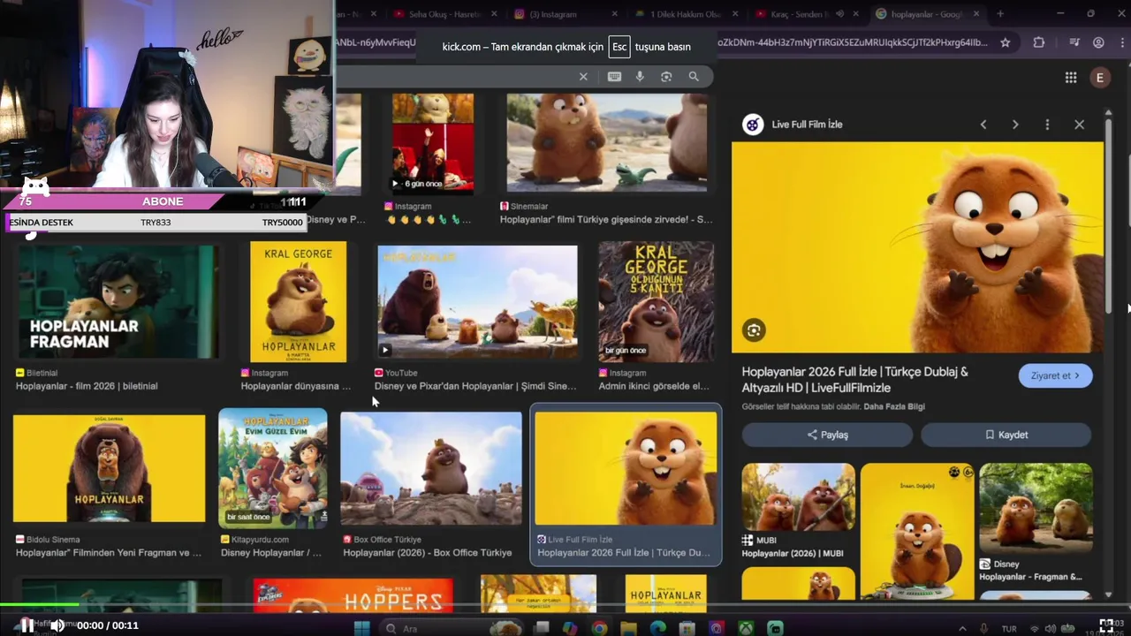Open the MUBI Hoplayanlar (2026) related image
The width and height of the screenshot is (1131, 636).
pos(798,496)
